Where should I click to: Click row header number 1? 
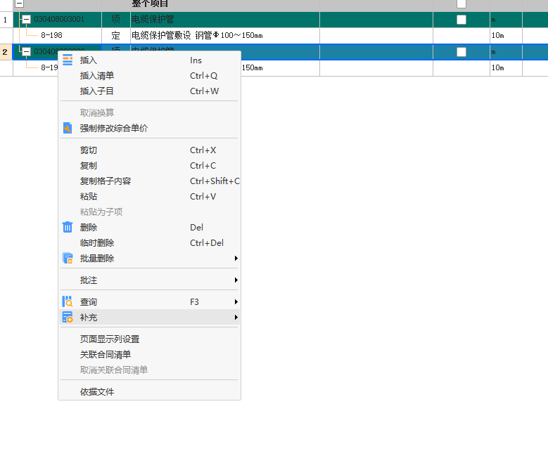point(6,20)
